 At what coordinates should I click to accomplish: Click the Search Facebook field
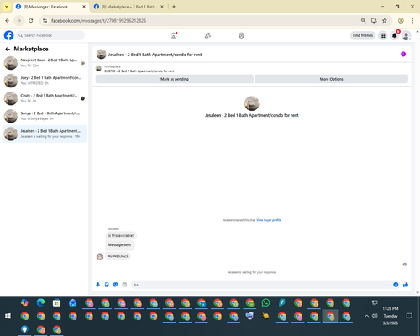pyautogui.click(x=50, y=35)
